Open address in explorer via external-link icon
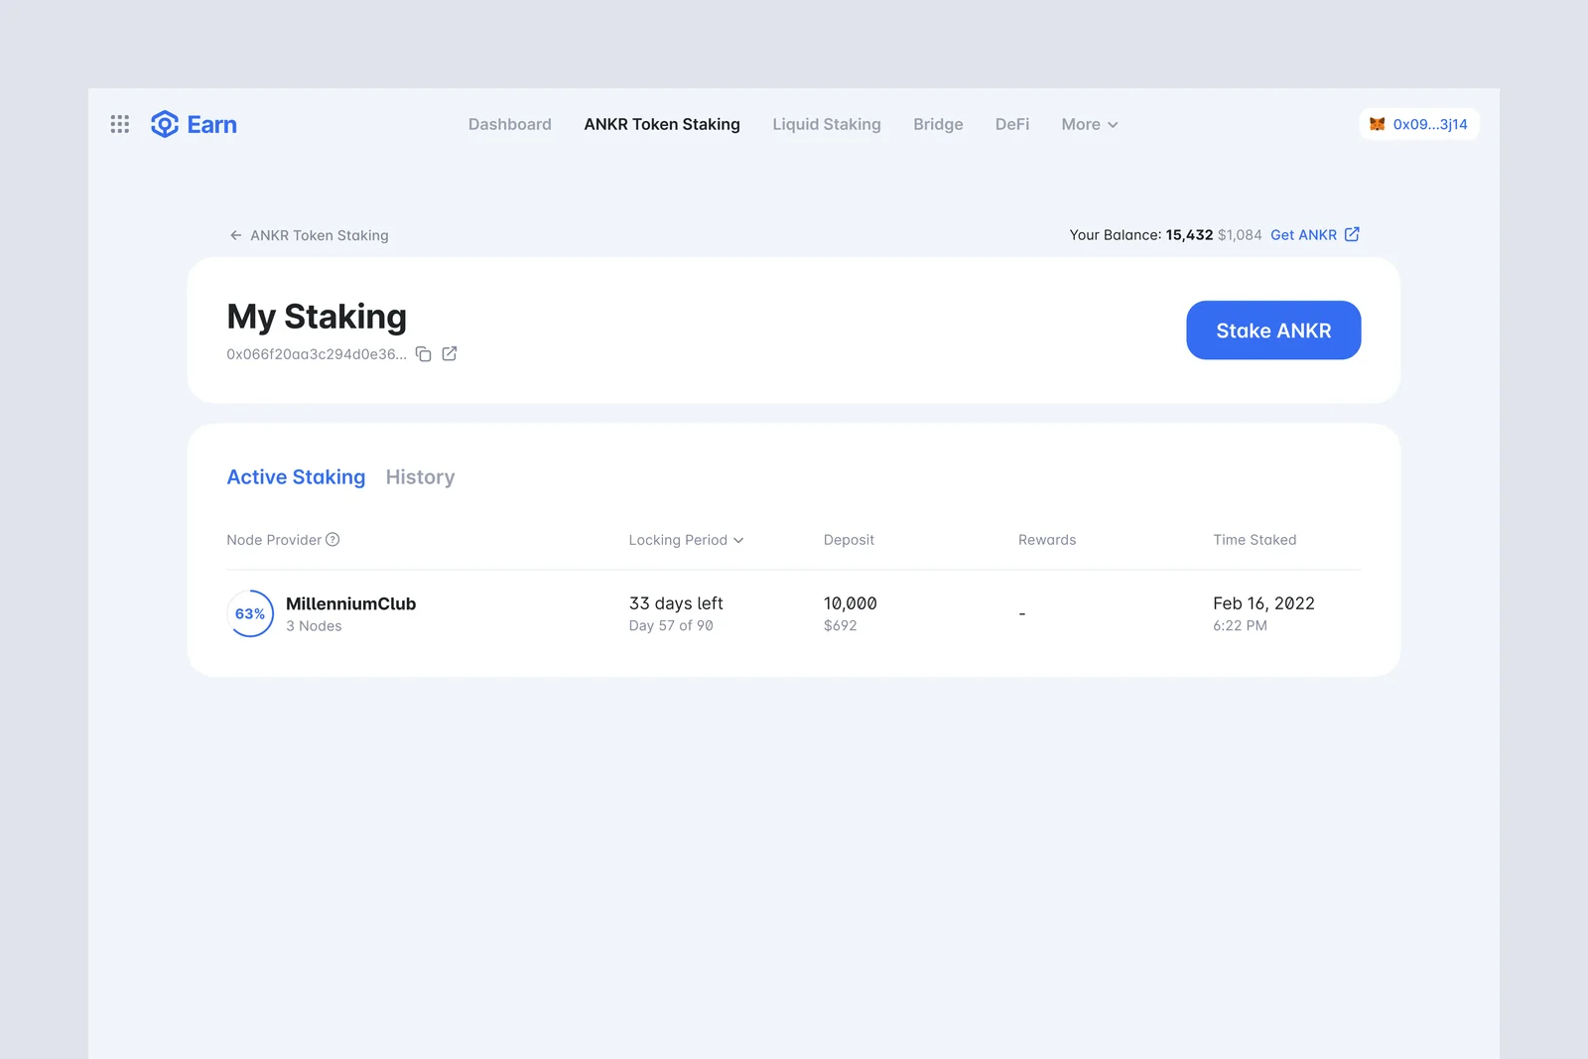Image resolution: width=1588 pixels, height=1059 pixels. tap(450, 353)
